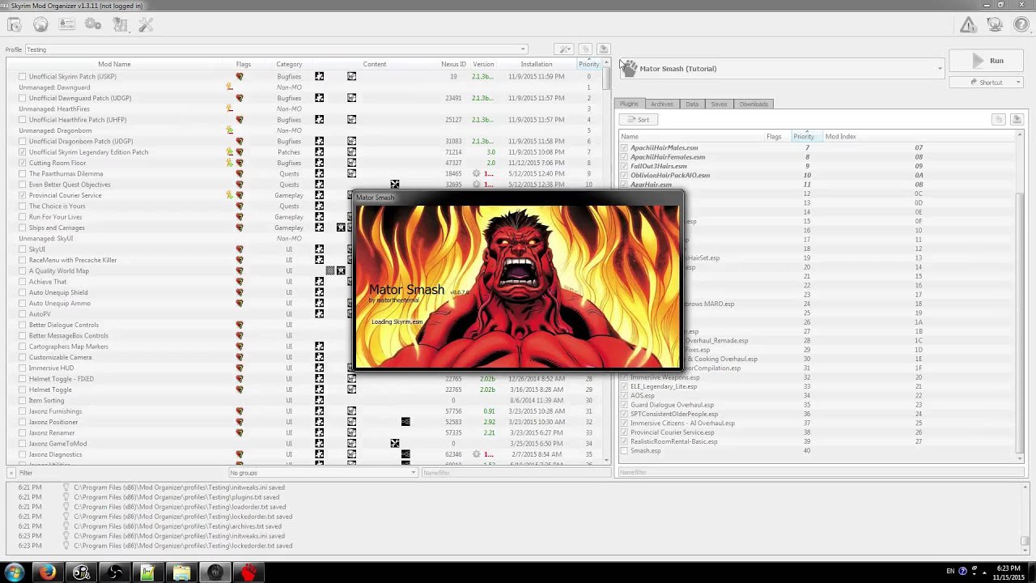Click the Mator Smash splash screen image
The height and width of the screenshot is (583, 1036).
pos(518,286)
